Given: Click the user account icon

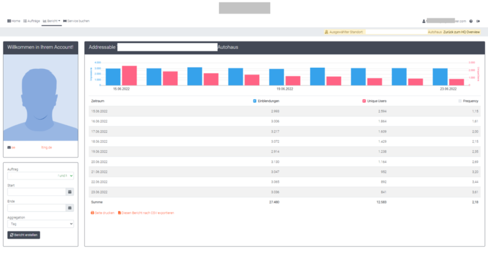Looking at the screenshot, I should pyautogui.click(x=424, y=21).
